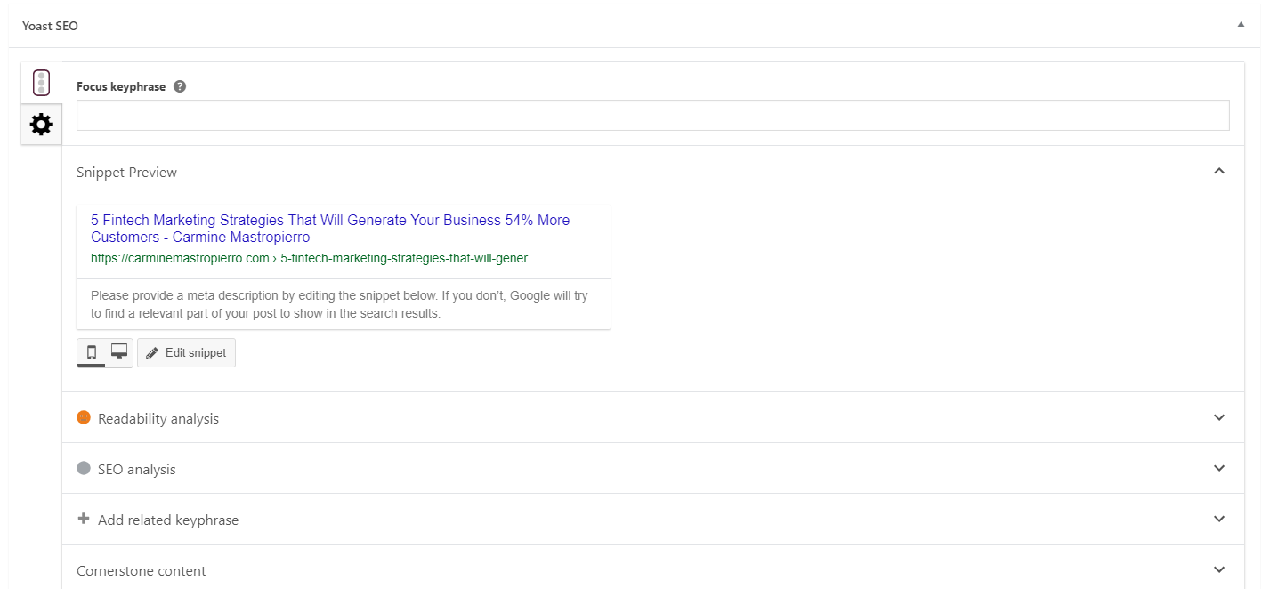This screenshot has height=589, width=1270.
Task: Click the plus icon beside Add related keyphrase
Action: click(84, 519)
